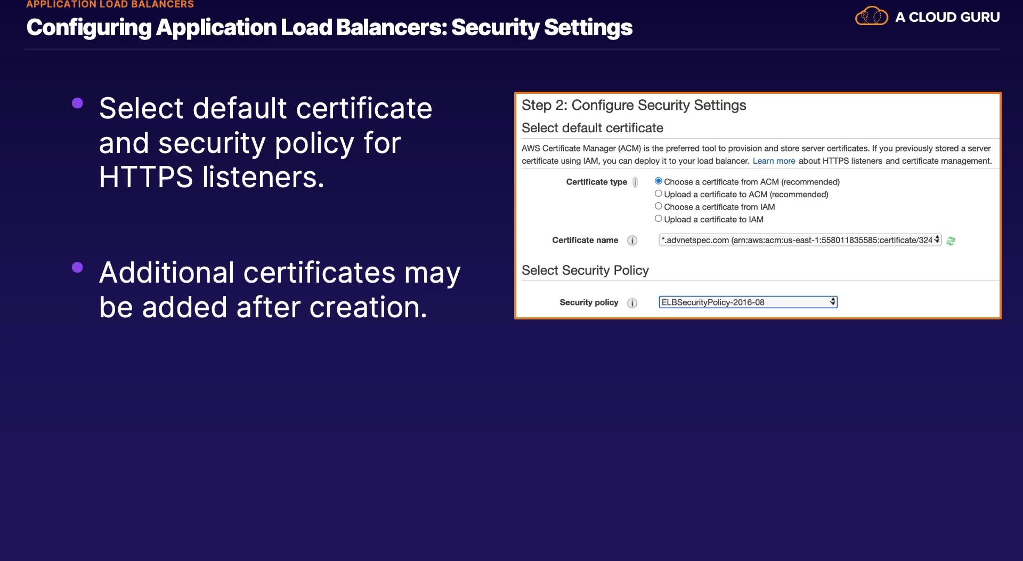Choose the 'Choose a certificate from IAM' radio
This screenshot has height=561, width=1023.
click(659, 206)
